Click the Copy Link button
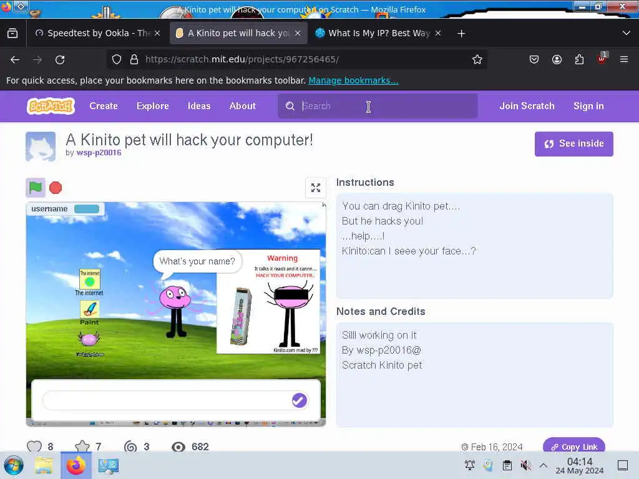The height and width of the screenshot is (479, 639). (574, 447)
